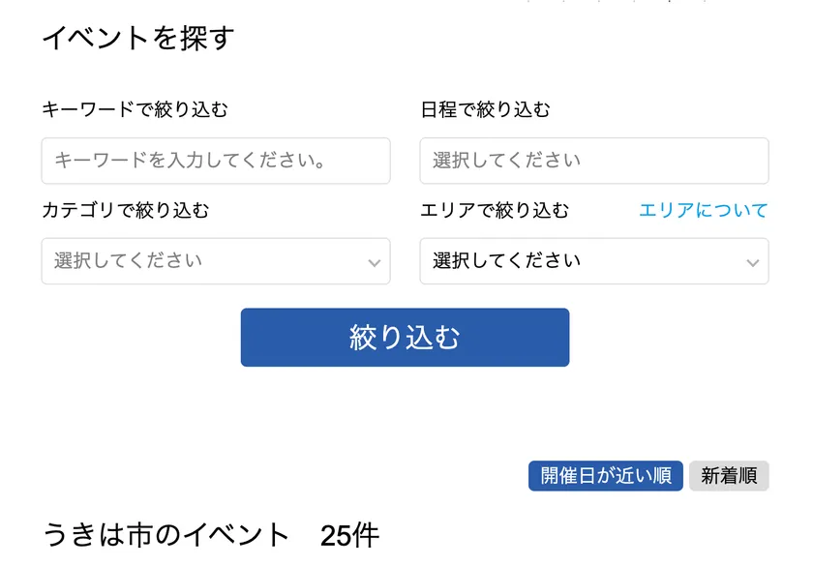Open the 日程で絞り込む date field
The image size is (813, 566).
click(x=593, y=161)
